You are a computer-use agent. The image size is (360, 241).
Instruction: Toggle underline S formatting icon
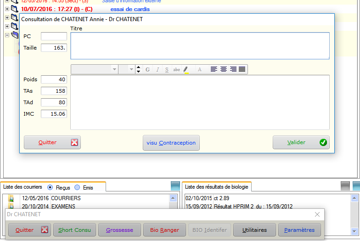click(x=167, y=70)
